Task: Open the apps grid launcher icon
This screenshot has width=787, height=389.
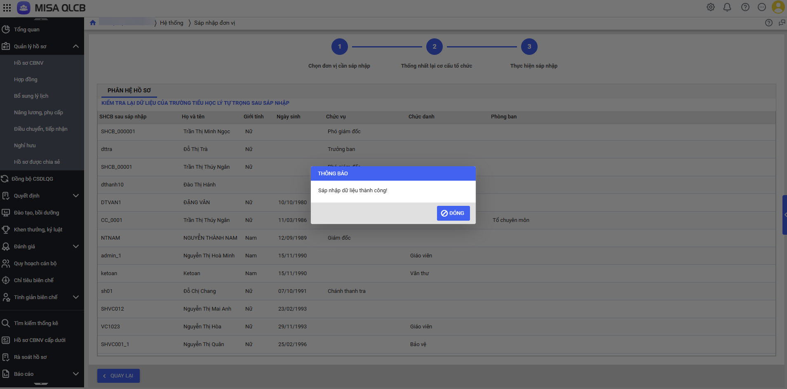Action: pyautogui.click(x=7, y=7)
